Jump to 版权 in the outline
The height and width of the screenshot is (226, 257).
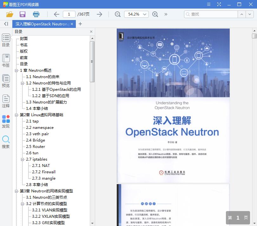pyautogui.click(x=24, y=51)
